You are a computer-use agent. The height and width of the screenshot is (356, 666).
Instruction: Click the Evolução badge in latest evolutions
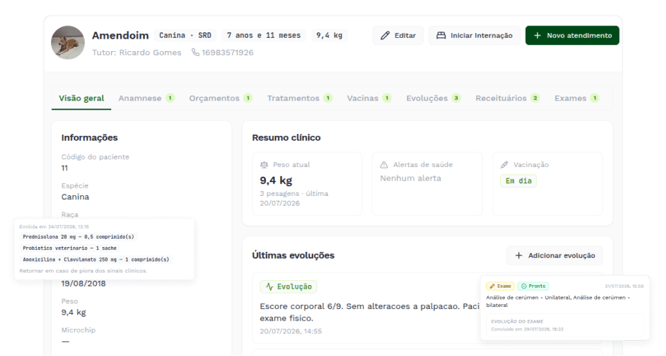click(x=288, y=287)
